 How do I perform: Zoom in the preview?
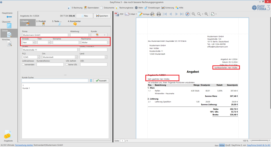pos(206,14)
